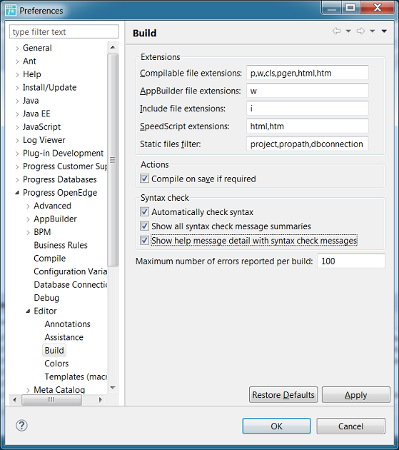Click the Restore Defaults button
The image size is (399, 450).
pyautogui.click(x=283, y=395)
